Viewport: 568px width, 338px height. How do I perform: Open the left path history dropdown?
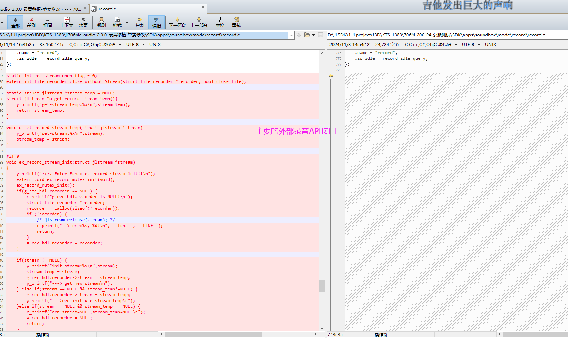click(291, 35)
